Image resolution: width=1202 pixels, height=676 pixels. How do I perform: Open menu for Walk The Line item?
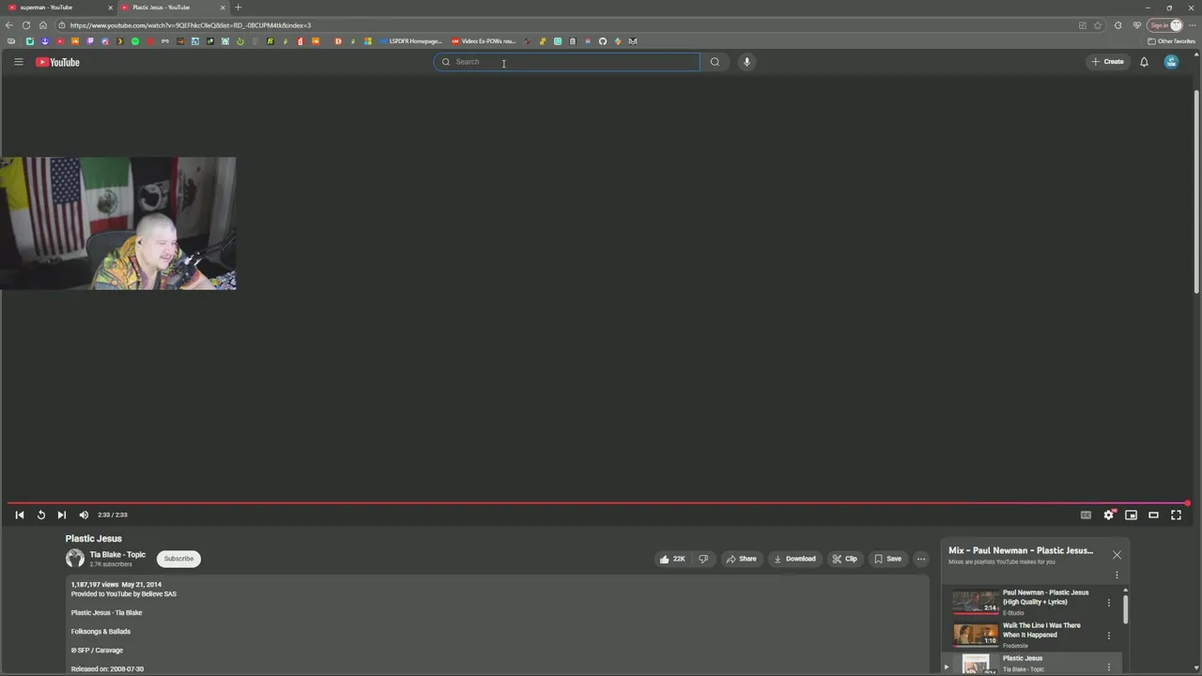[x=1108, y=636]
